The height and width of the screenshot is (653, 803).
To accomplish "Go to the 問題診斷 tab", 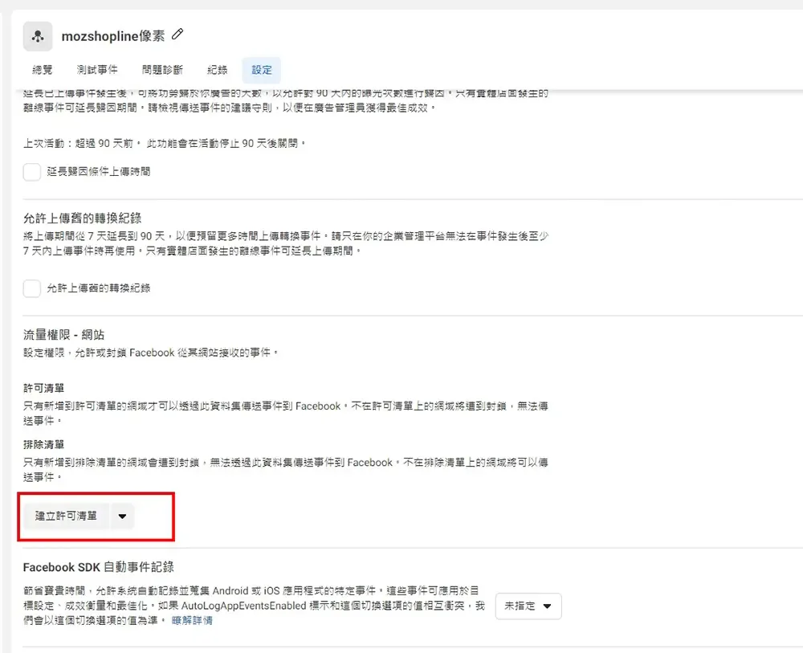I will click(162, 70).
